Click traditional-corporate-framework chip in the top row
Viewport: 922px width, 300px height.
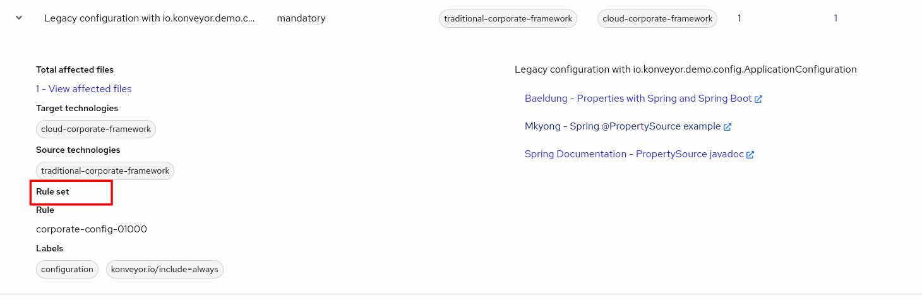[508, 19]
